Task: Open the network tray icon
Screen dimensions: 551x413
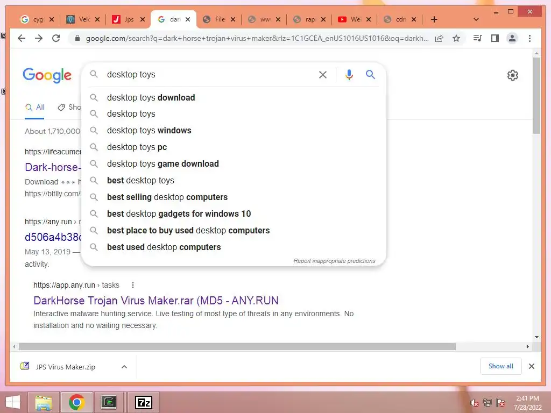Action: pyautogui.click(x=488, y=403)
